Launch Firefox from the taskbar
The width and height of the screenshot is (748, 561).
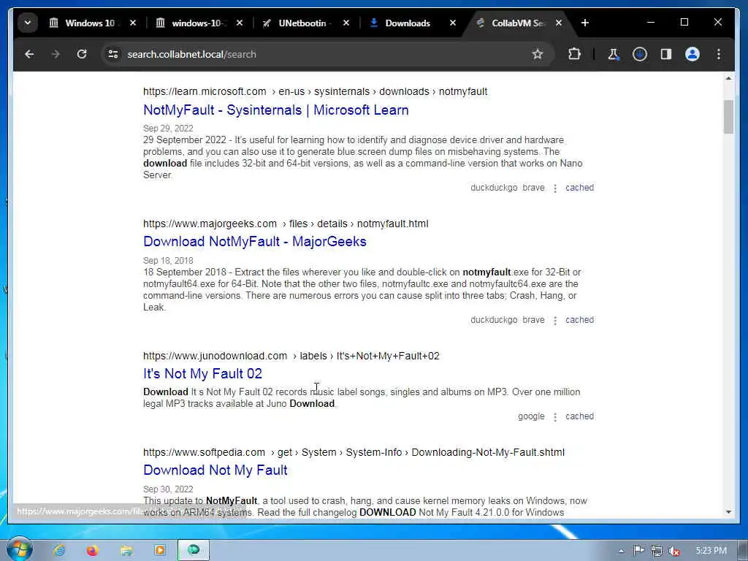tap(93, 550)
